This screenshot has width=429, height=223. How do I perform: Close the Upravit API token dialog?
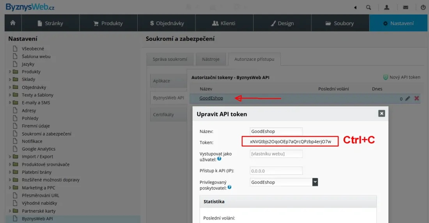coord(381,113)
